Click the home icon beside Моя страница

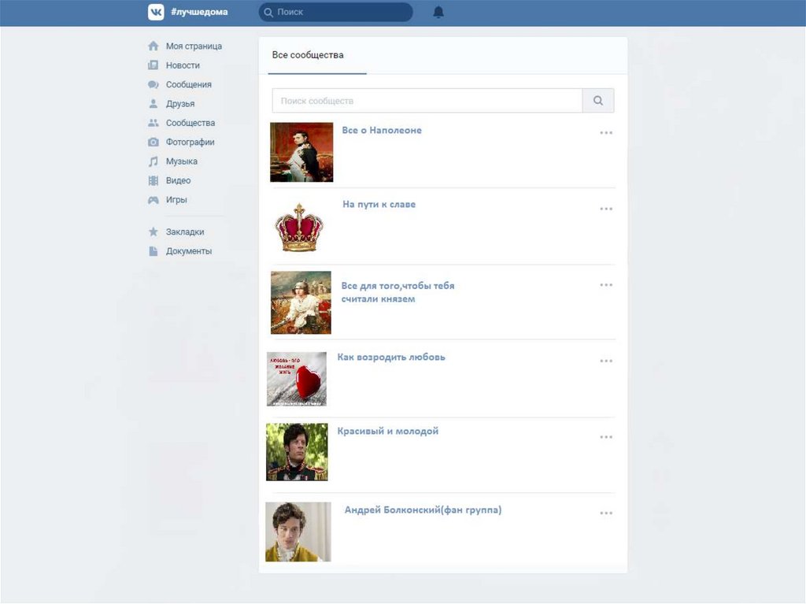(153, 46)
